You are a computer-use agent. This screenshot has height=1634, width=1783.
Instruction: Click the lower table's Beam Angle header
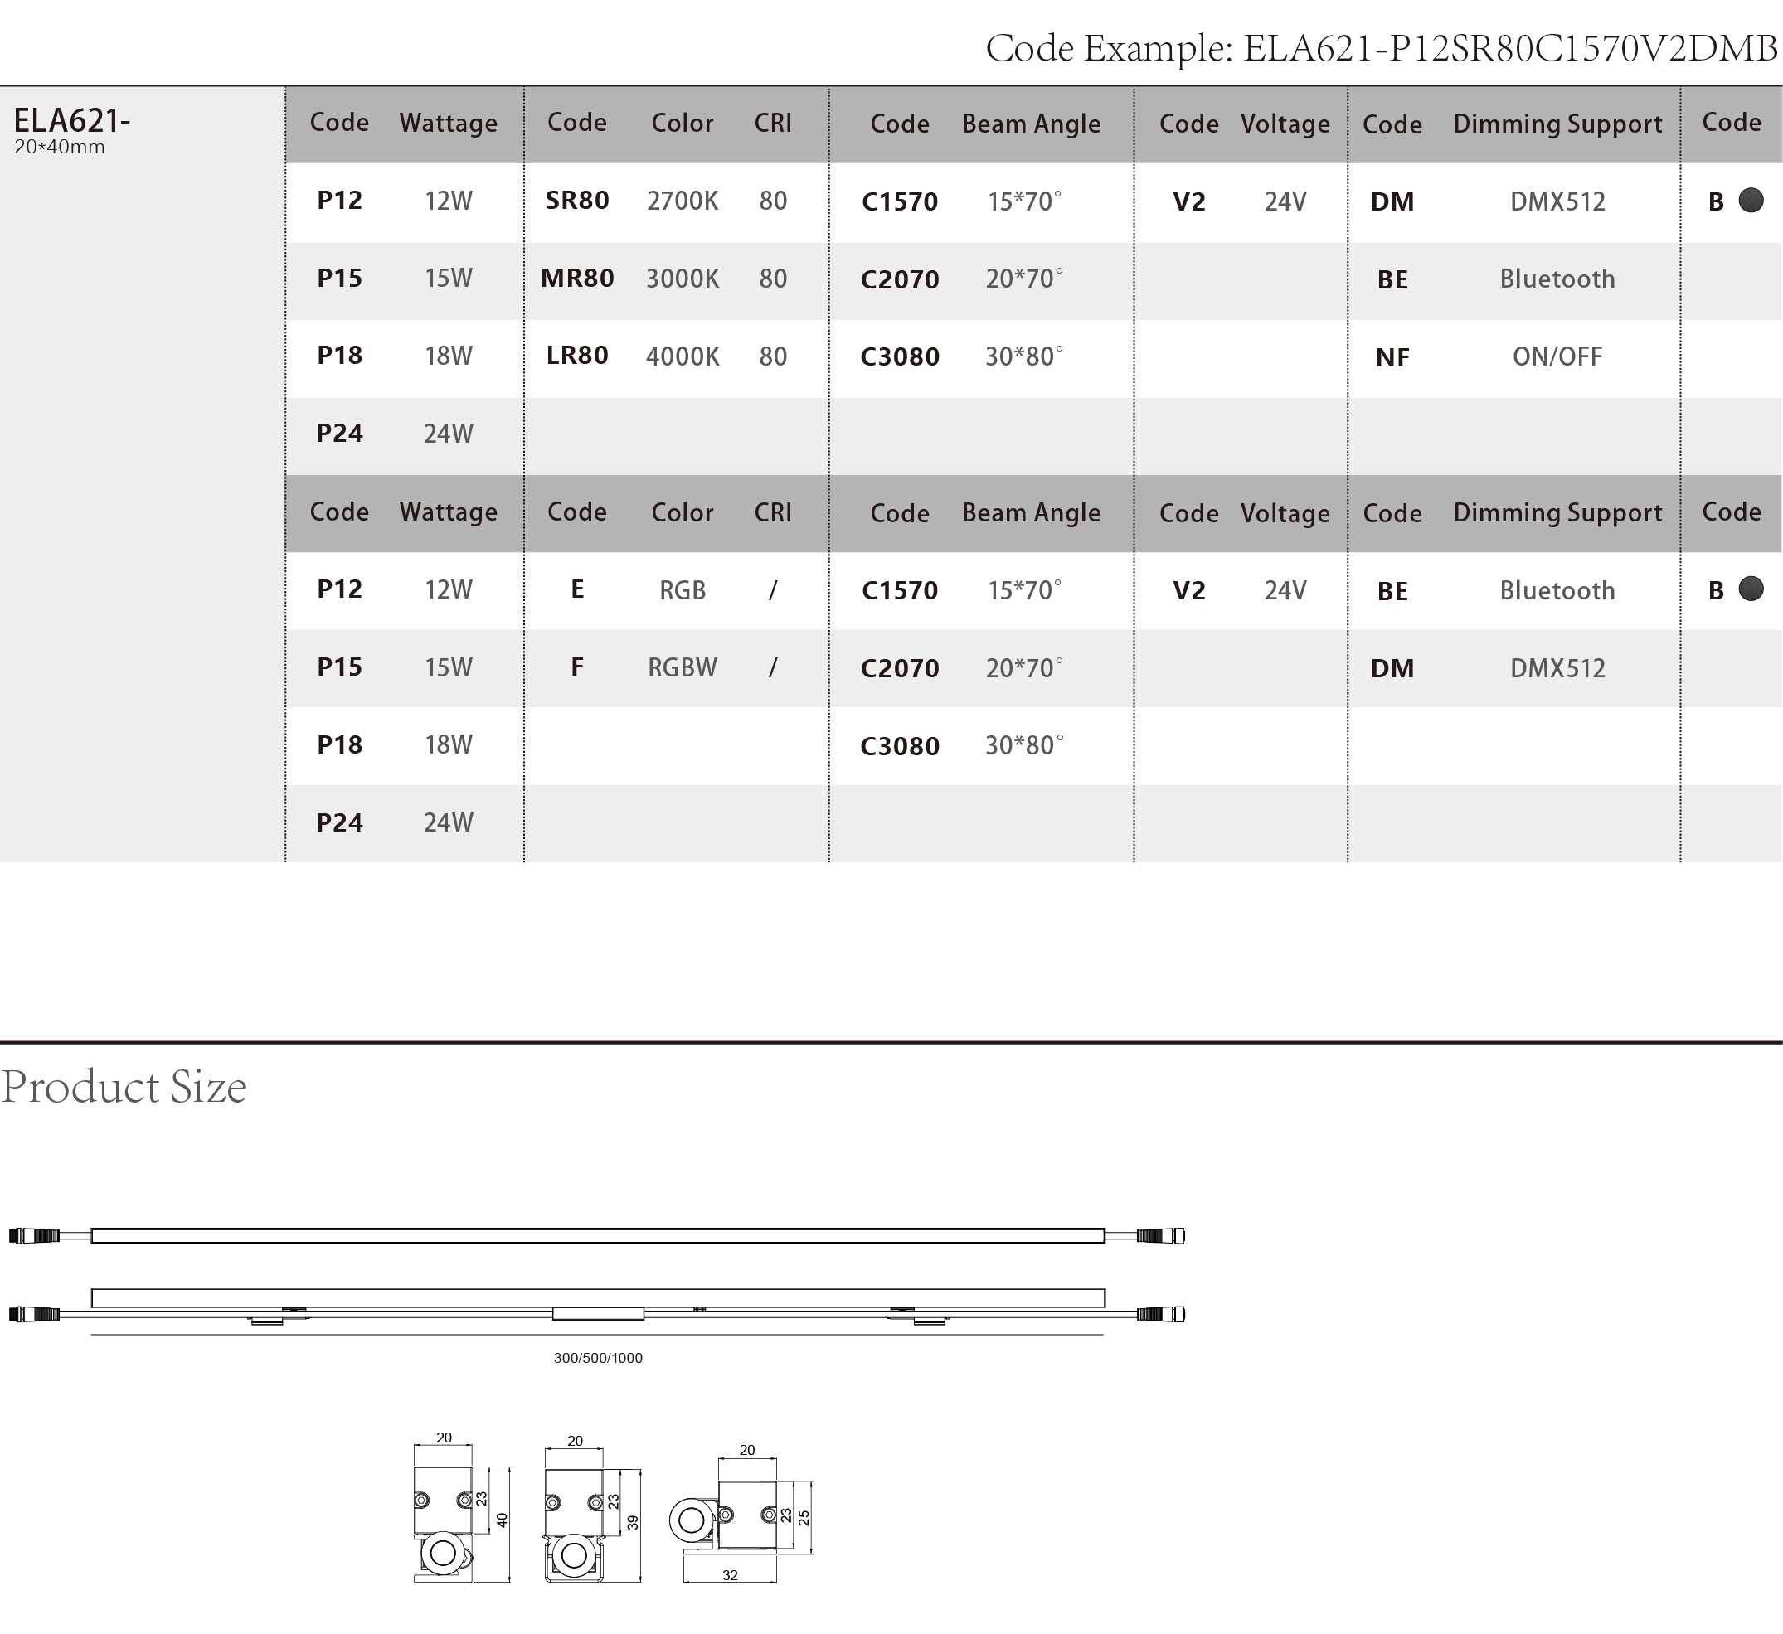pyautogui.click(x=1032, y=513)
